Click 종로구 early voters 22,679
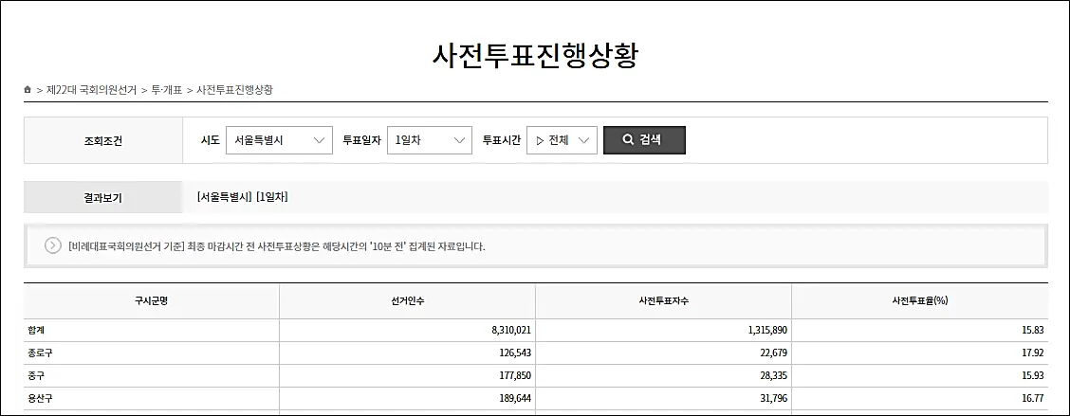Image resolution: width=1070 pixels, height=416 pixels. click(774, 353)
